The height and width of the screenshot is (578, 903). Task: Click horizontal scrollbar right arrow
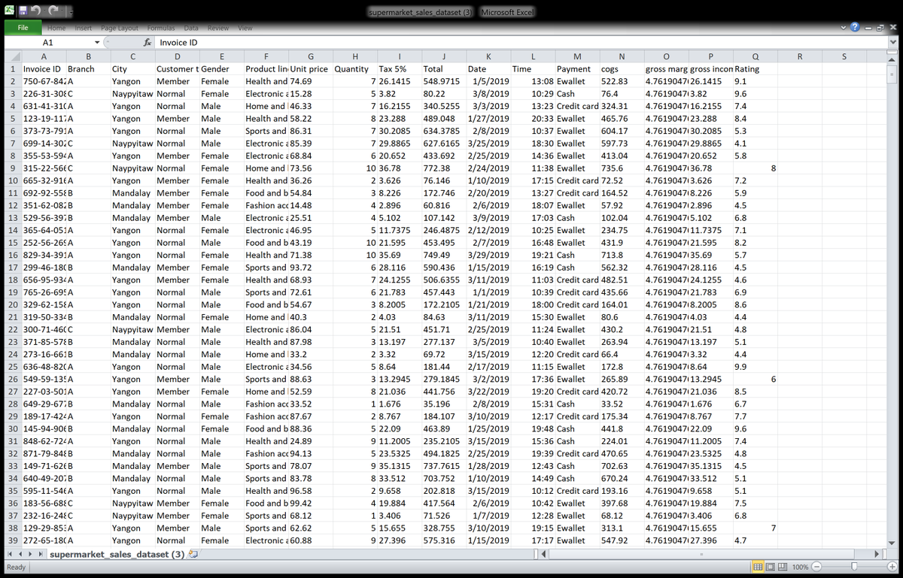pyautogui.click(x=877, y=555)
